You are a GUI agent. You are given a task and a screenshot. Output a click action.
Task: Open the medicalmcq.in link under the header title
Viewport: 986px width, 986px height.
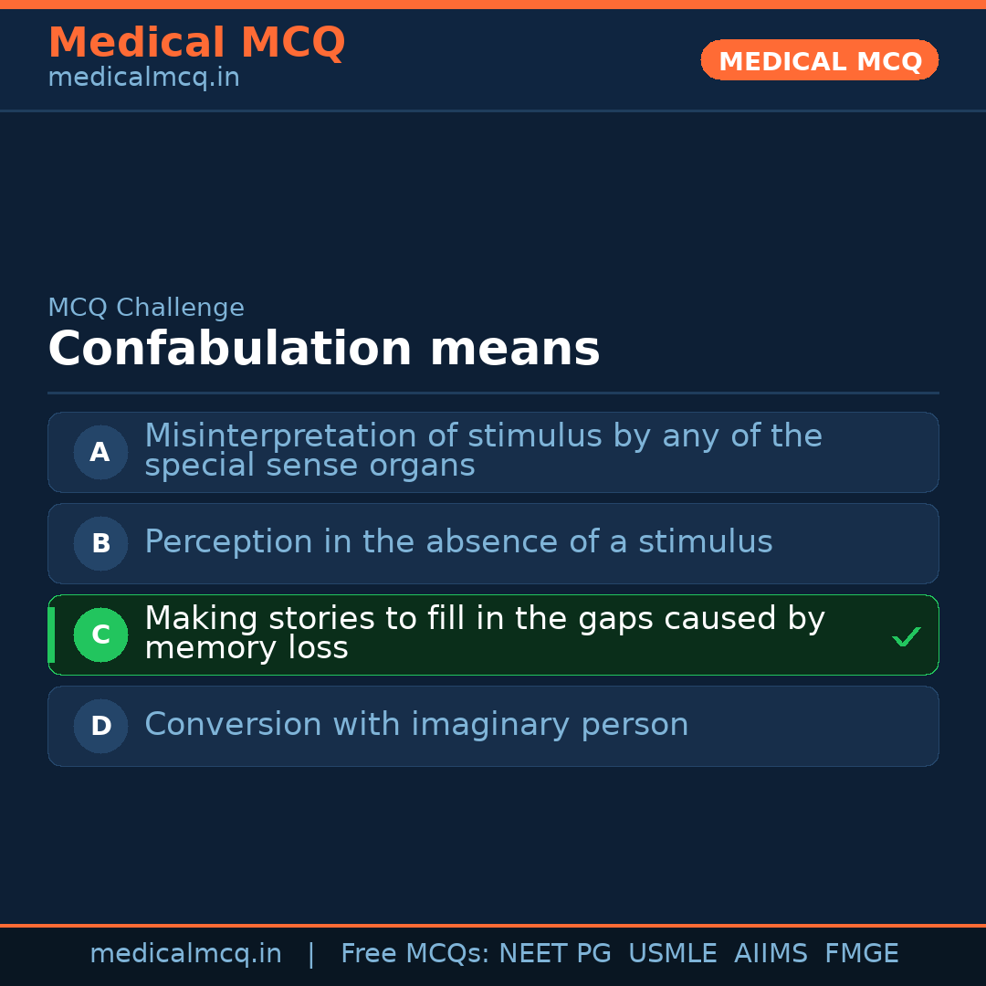click(x=143, y=79)
